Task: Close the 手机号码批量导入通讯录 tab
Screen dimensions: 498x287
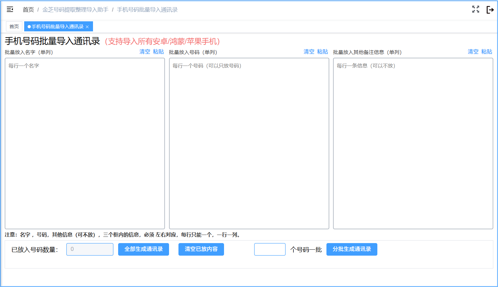Action: 87,27
